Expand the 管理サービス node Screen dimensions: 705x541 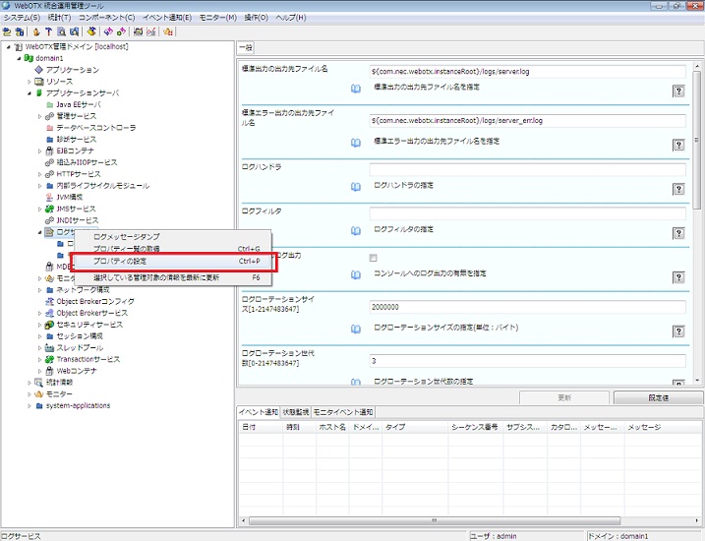(x=39, y=116)
